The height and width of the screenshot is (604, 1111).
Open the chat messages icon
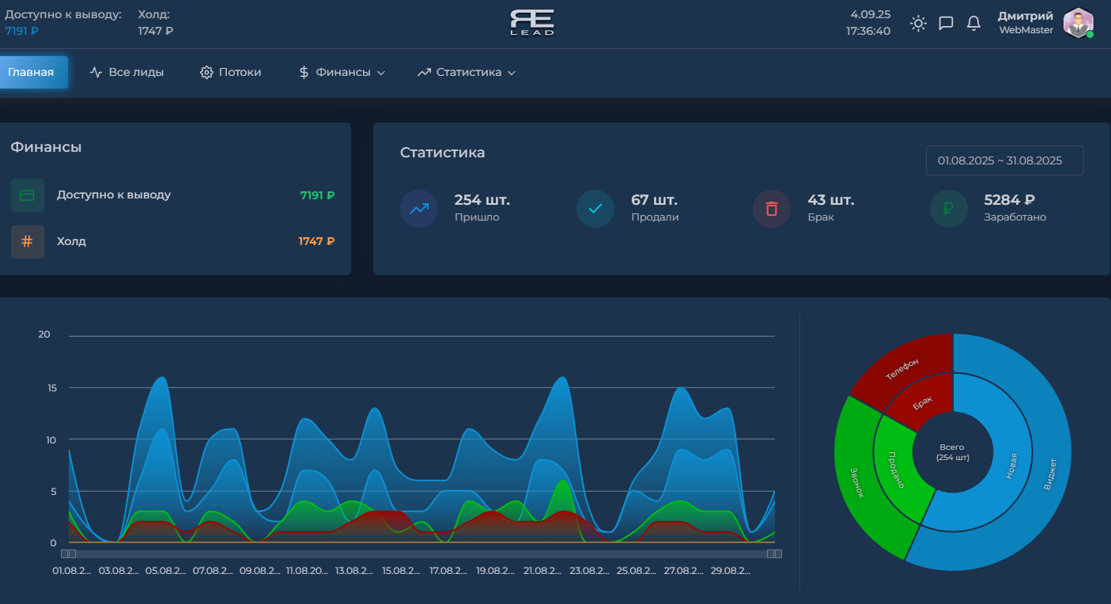tap(946, 23)
